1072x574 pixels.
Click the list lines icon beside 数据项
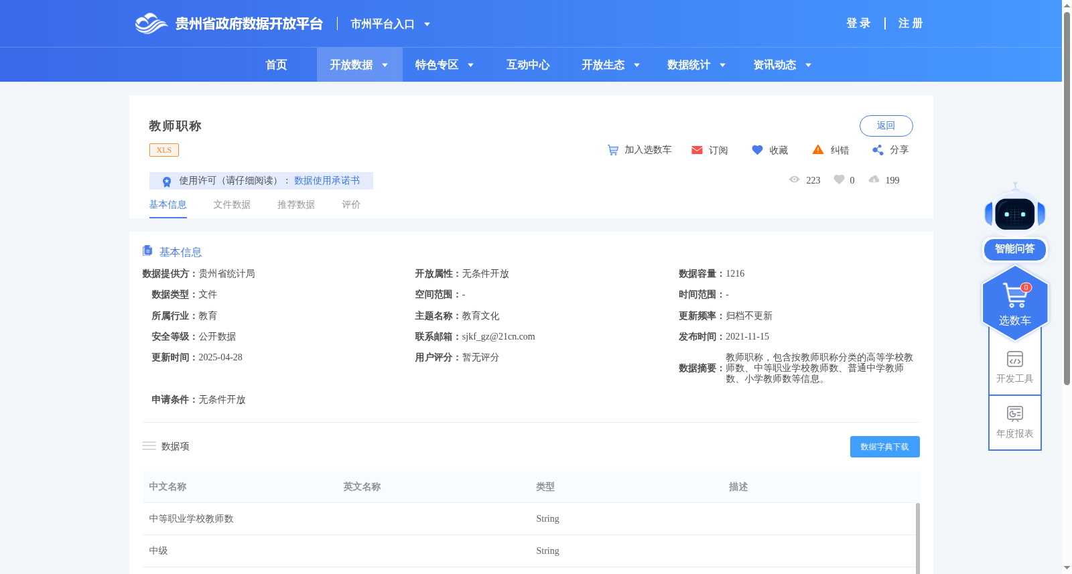(x=149, y=446)
